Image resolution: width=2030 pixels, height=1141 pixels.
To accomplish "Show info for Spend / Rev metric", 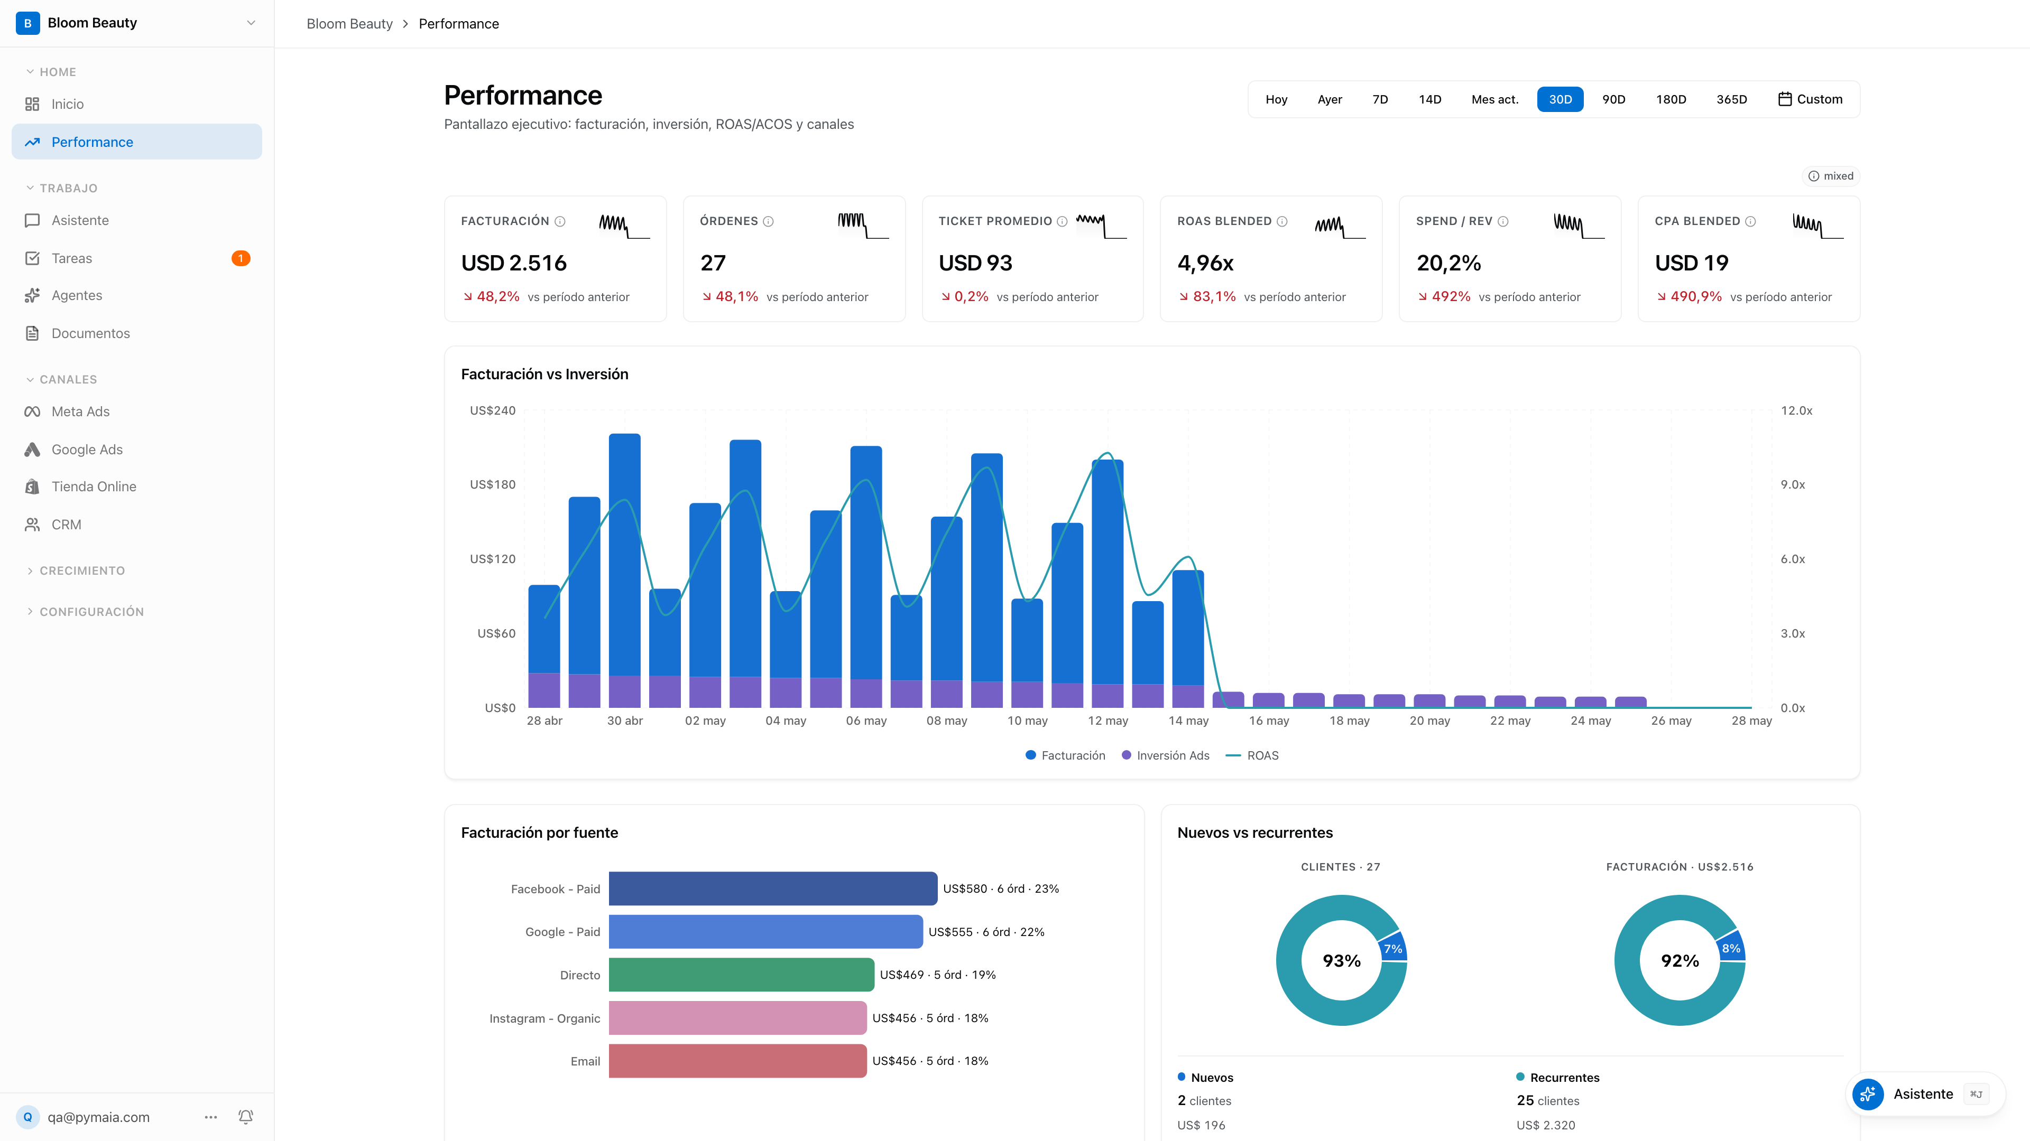I will (1503, 221).
